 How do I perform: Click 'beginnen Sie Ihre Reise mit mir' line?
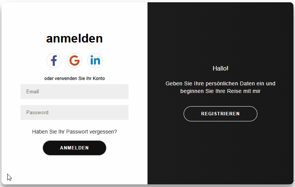click(x=220, y=91)
